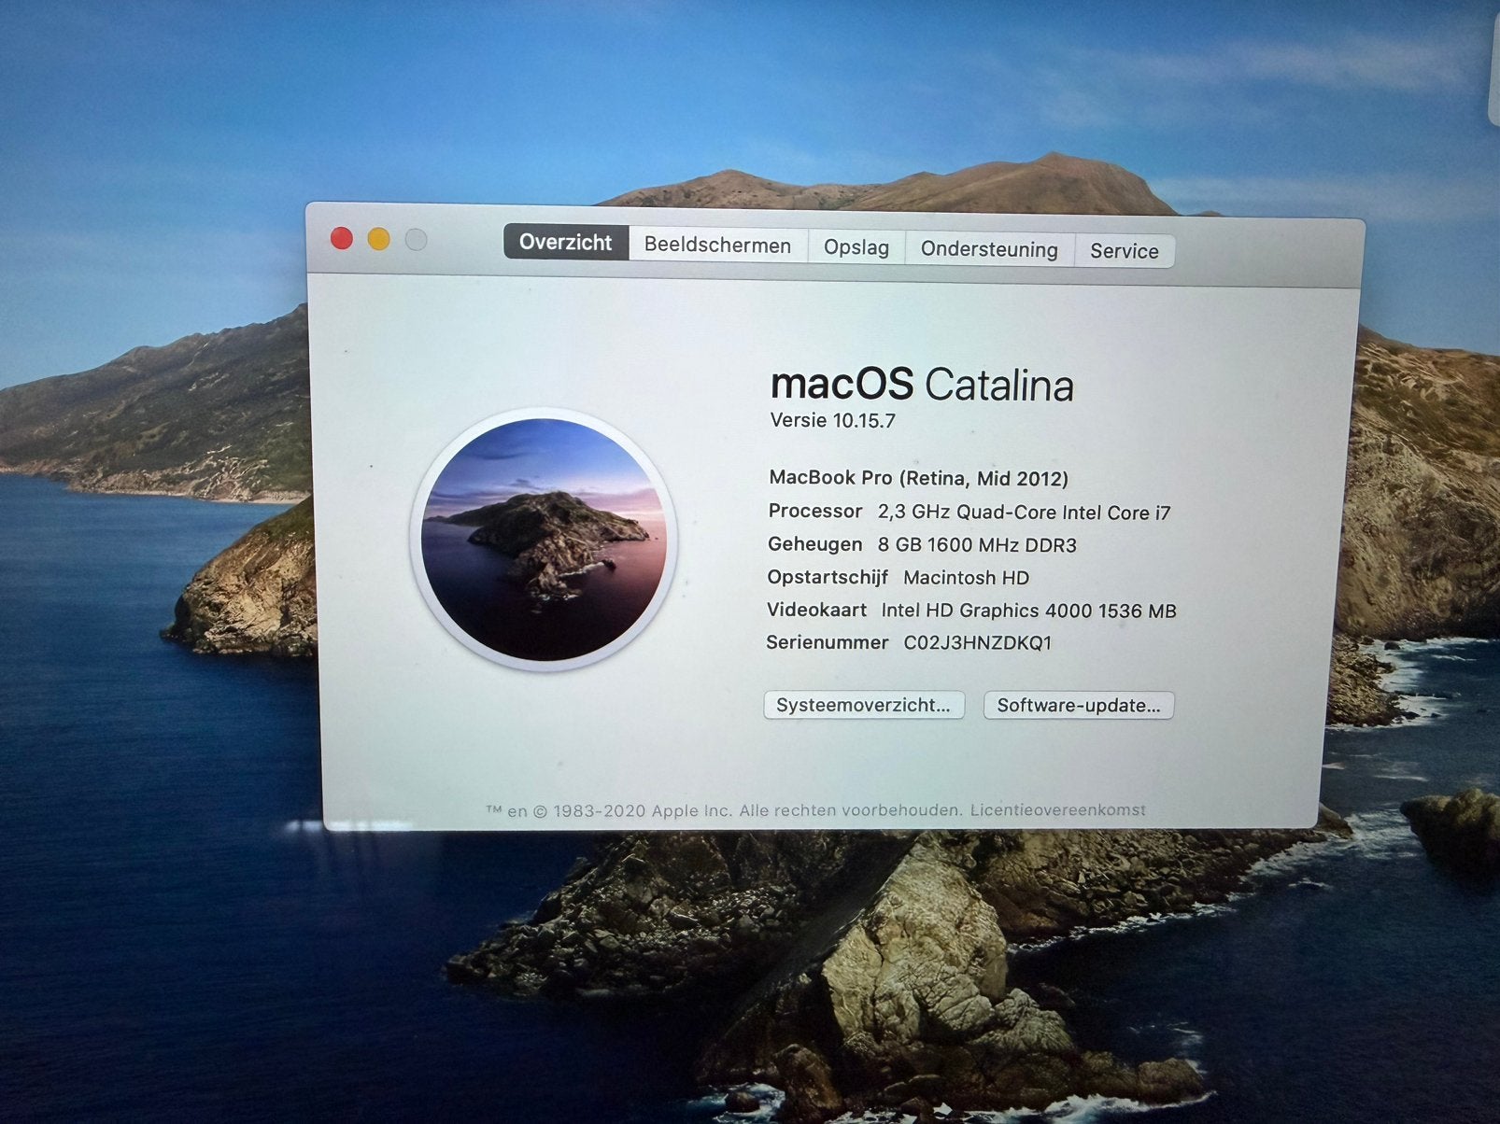The width and height of the screenshot is (1500, 1124).
Task: Click 'MacBook Pro (Retina, Mid 2012)' text
Action: [918, 478]
